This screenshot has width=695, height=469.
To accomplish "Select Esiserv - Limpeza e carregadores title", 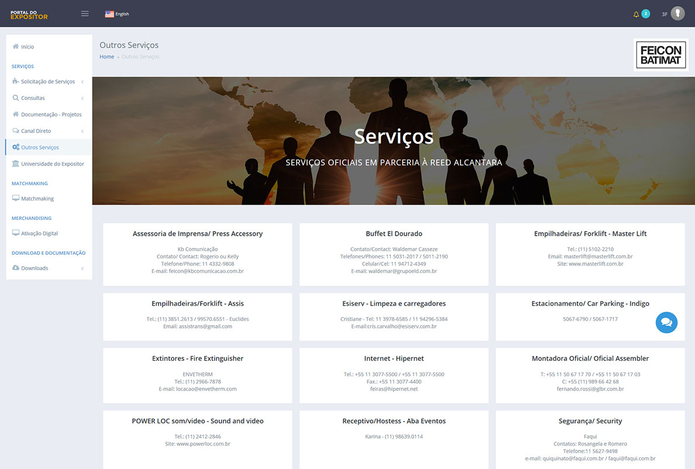I will tap(394, 304).
